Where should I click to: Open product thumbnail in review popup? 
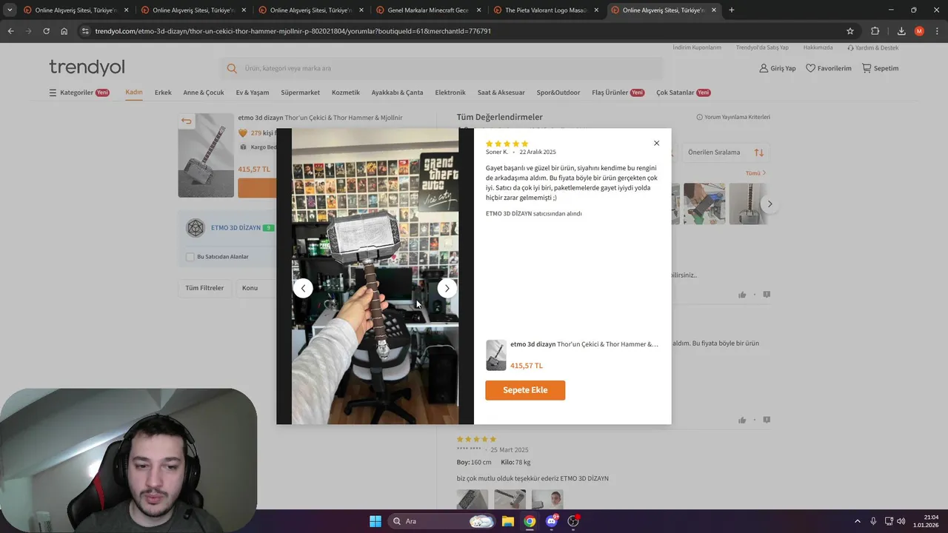[495, 355]
